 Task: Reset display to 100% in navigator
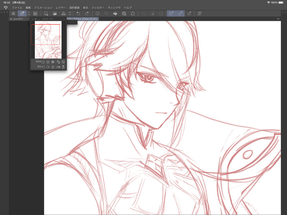tap(53, 62)
